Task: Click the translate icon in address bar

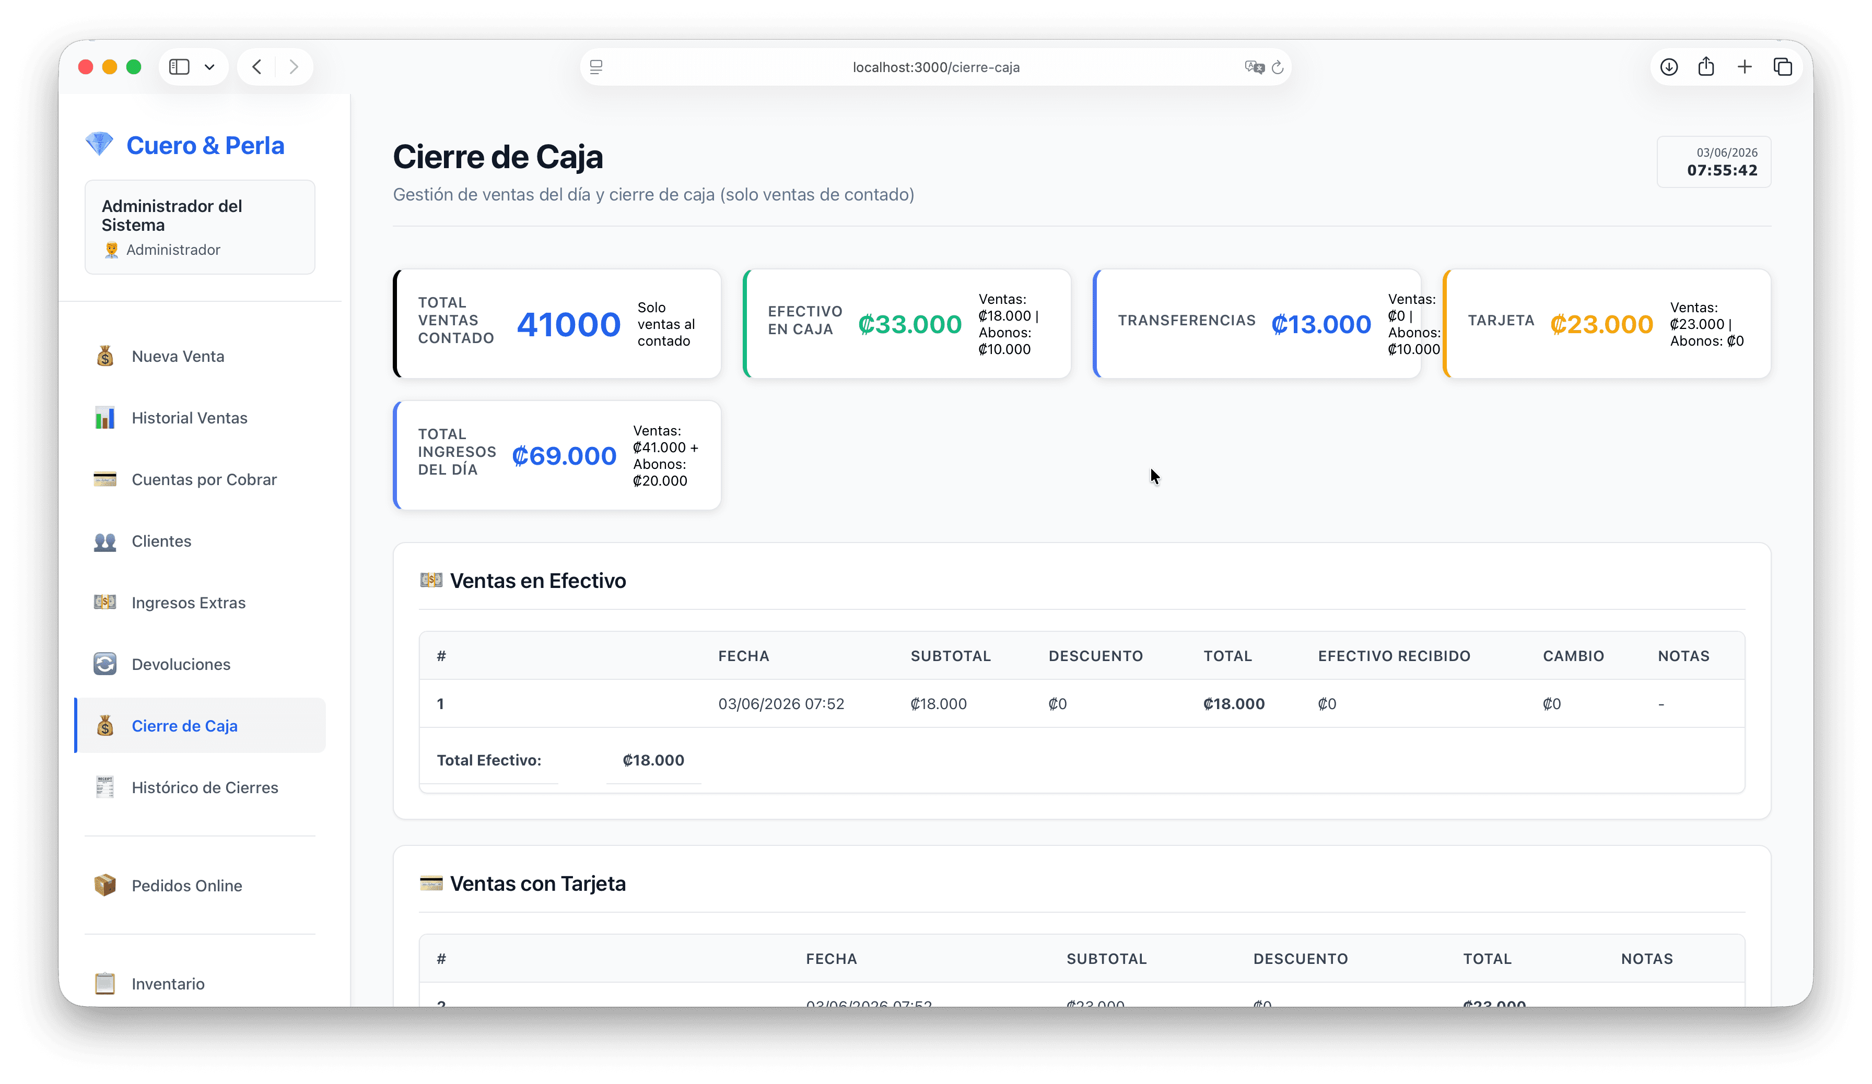Action: 1254,67
